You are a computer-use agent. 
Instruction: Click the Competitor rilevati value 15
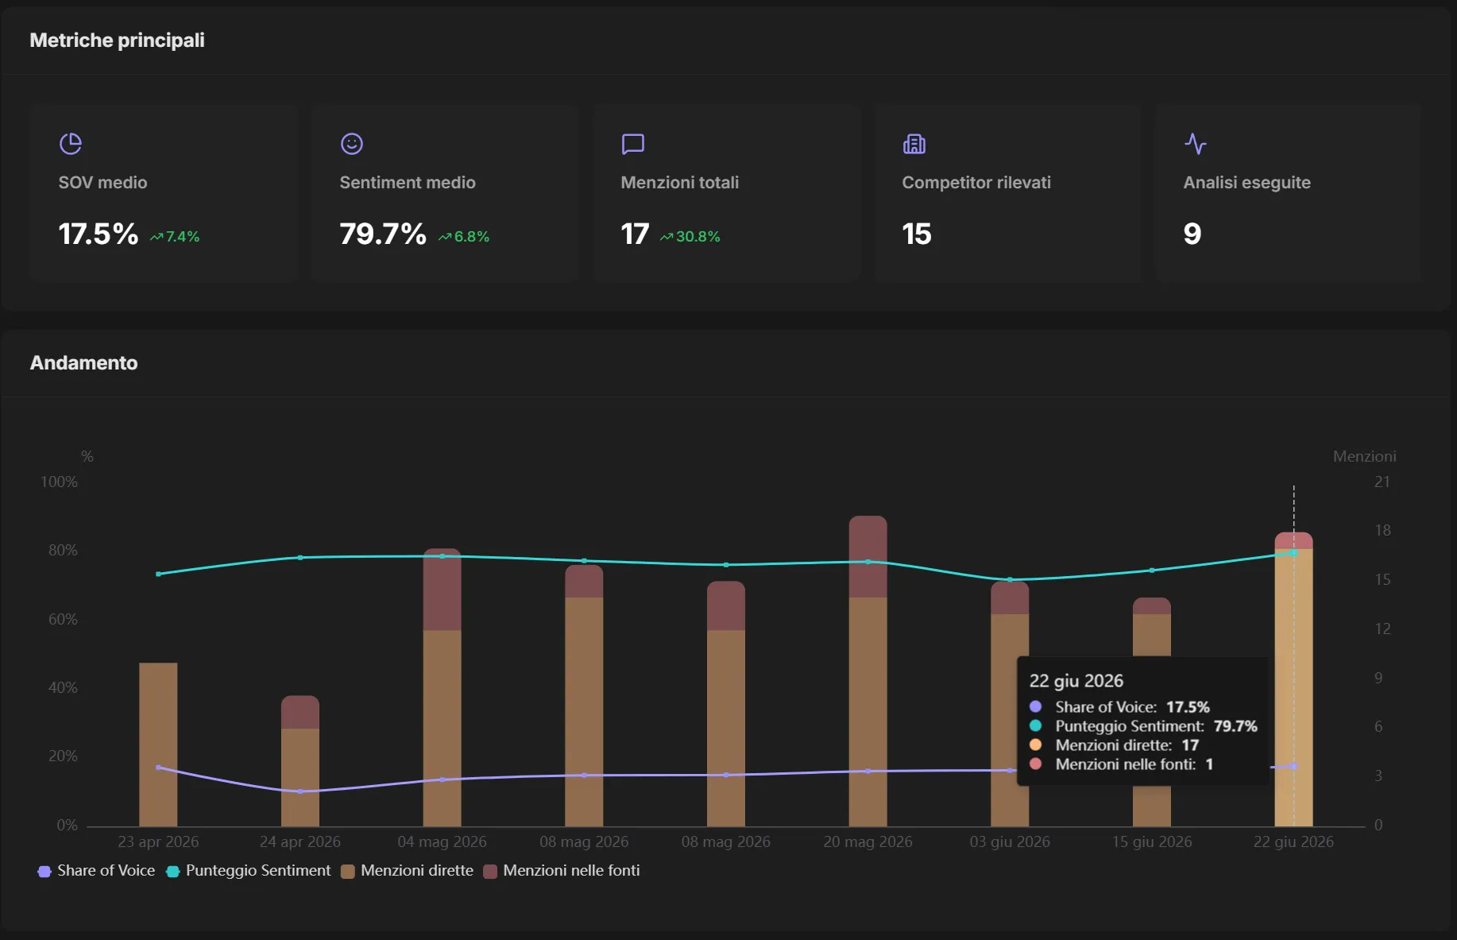917,234
